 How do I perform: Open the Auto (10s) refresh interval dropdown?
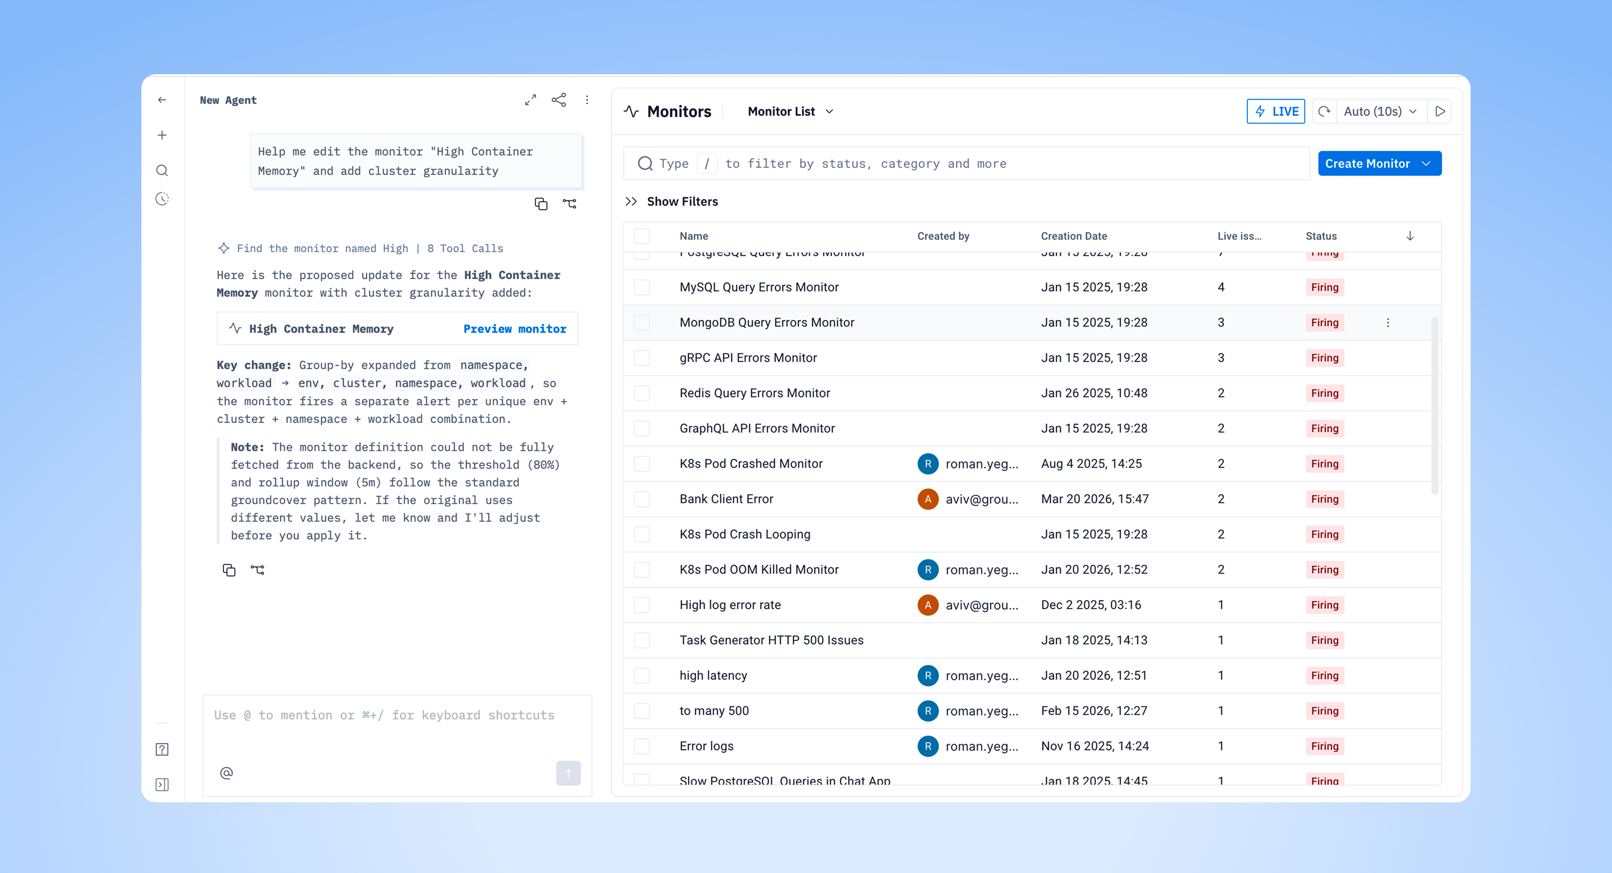1380,111
